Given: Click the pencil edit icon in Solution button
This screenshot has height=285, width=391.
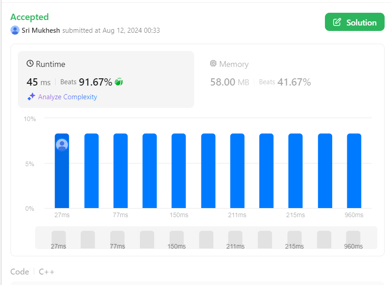Looking at the screenshot, I should [x=337, y=22].
